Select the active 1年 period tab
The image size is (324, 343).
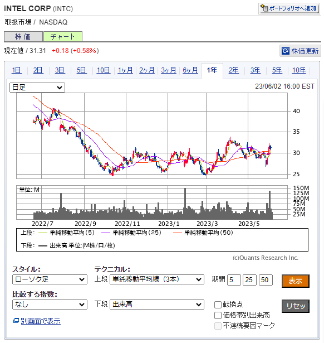[212, 70]
